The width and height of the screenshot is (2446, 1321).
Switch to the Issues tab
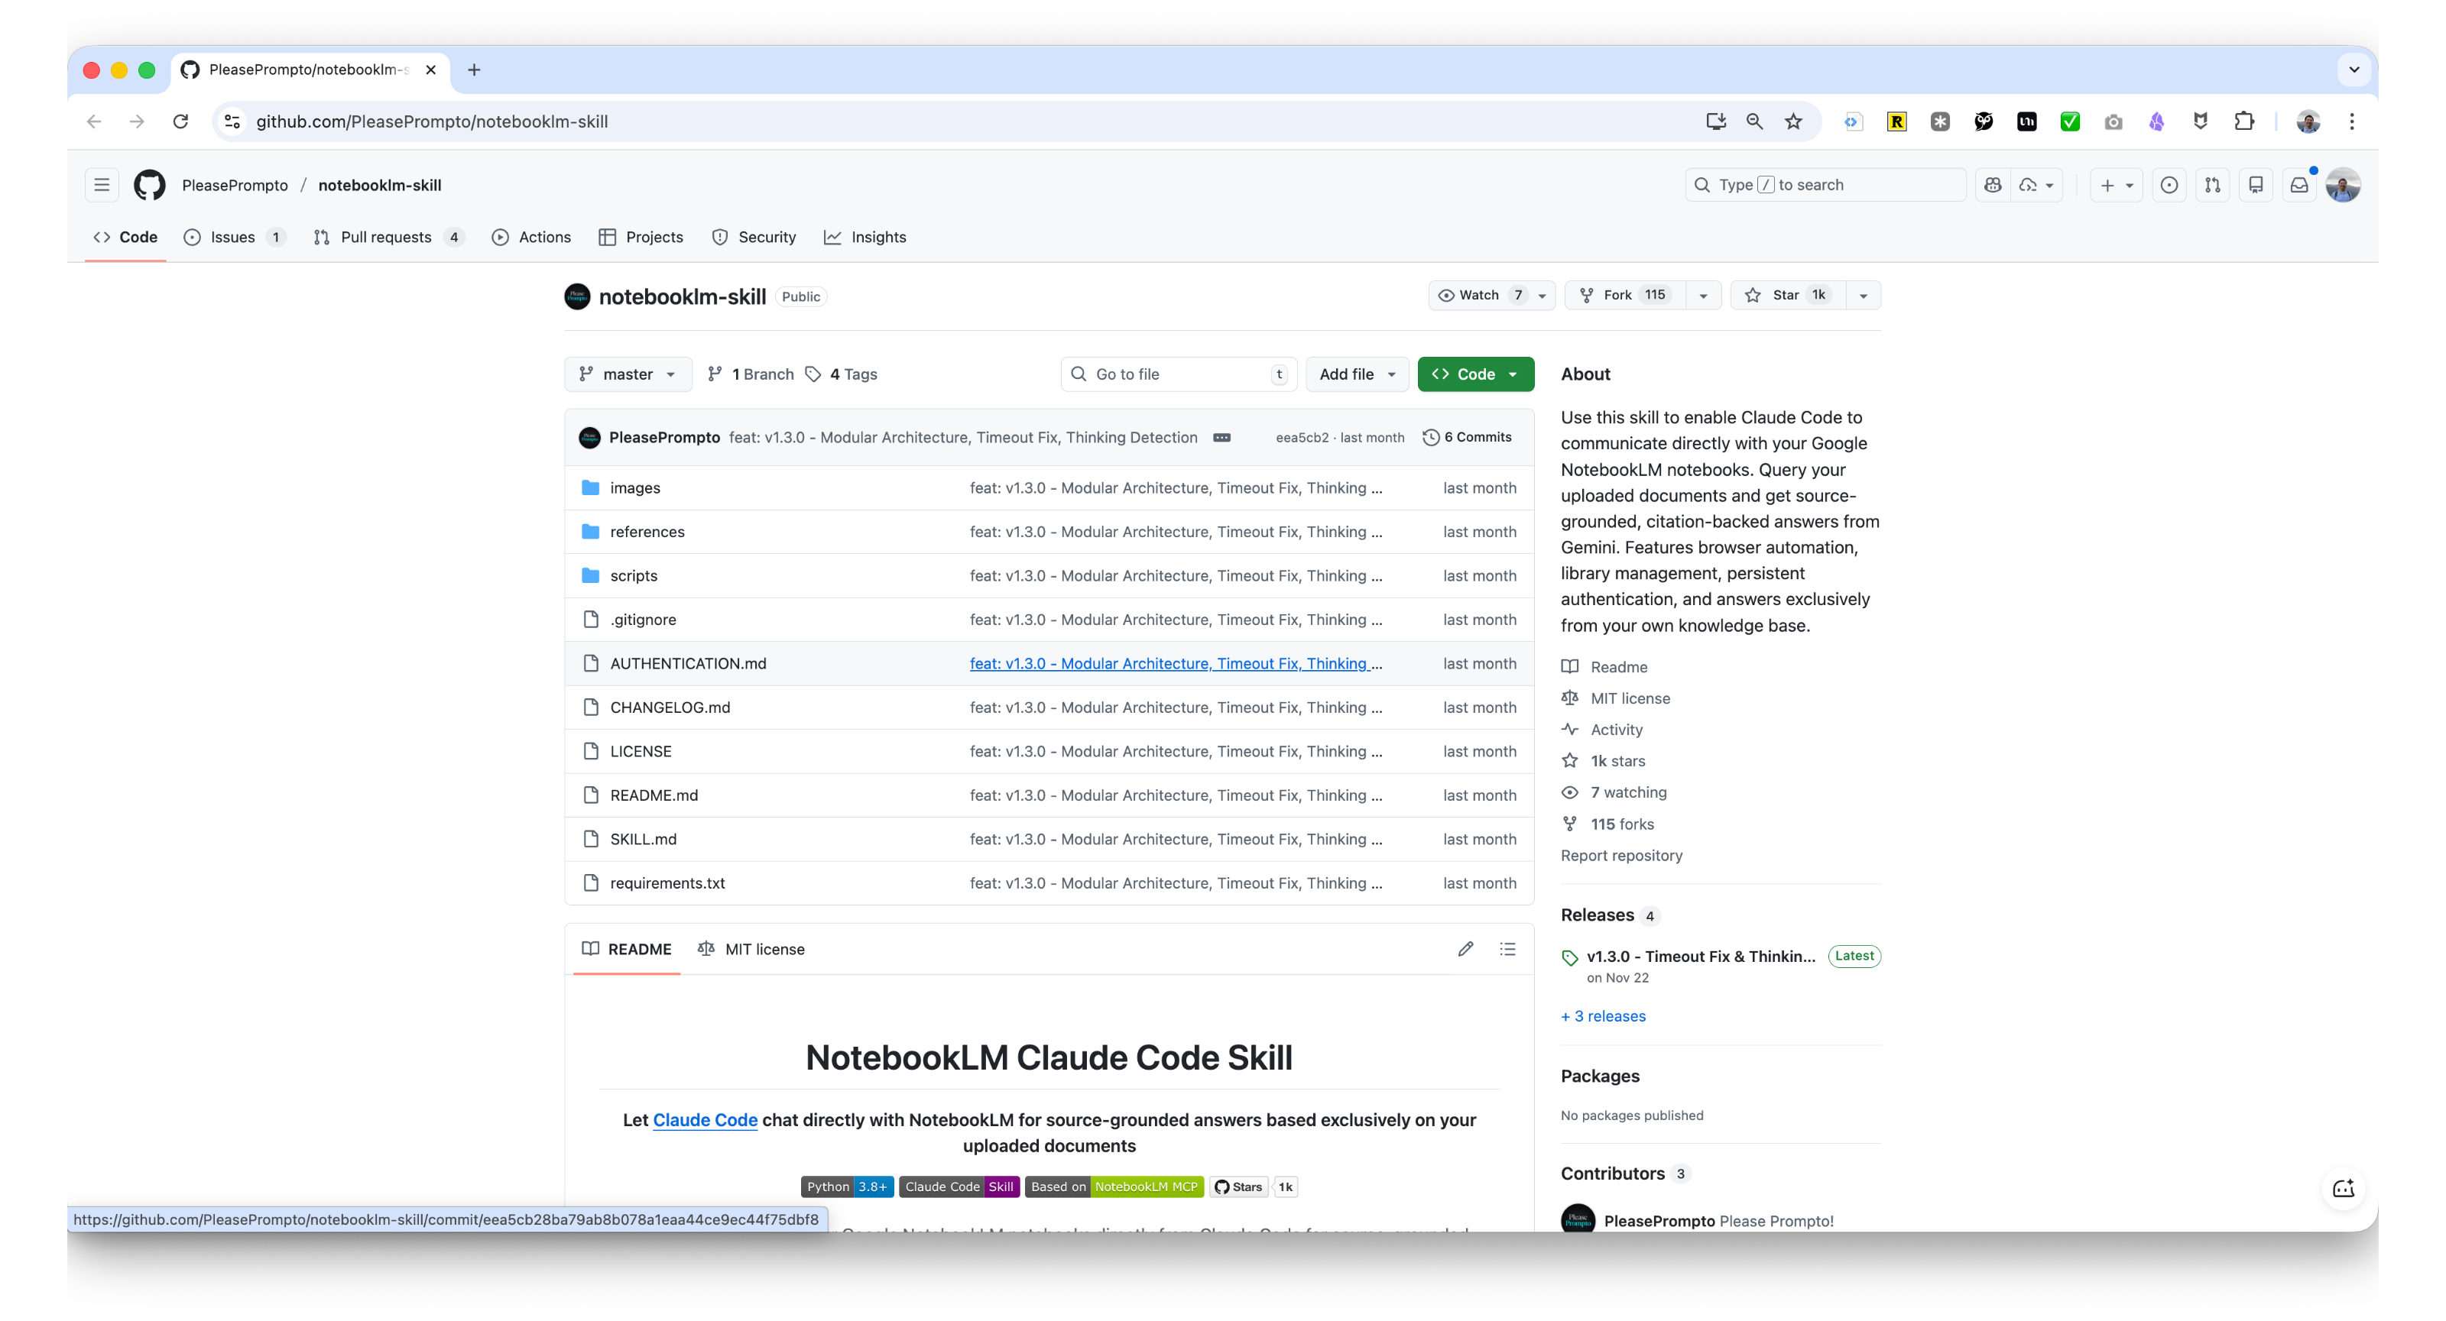[232, 238]
